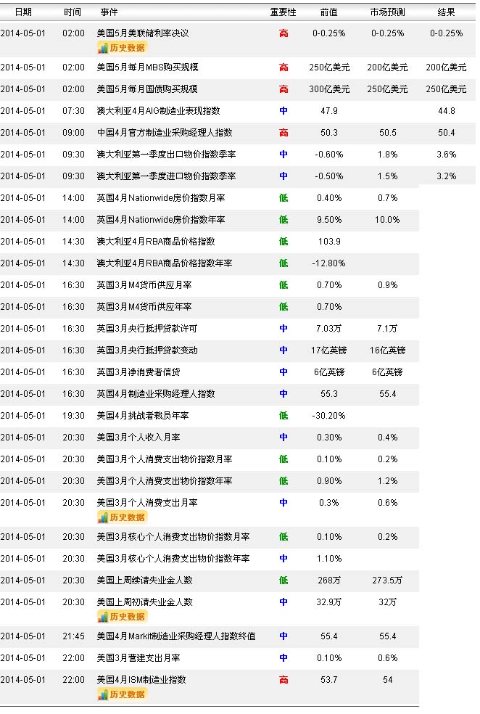Select event 澳大利亚4月RBA商品价格指数年率
The width and height of the screenshot is (480, 714).
[165, 263]
